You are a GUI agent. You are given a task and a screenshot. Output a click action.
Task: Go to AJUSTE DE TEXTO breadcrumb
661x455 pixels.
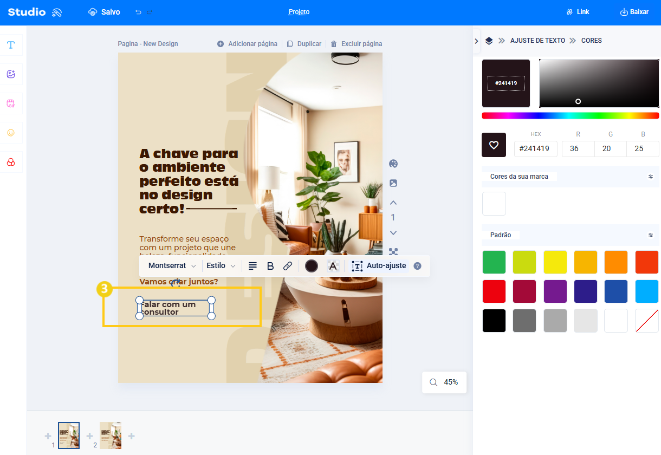537,41
